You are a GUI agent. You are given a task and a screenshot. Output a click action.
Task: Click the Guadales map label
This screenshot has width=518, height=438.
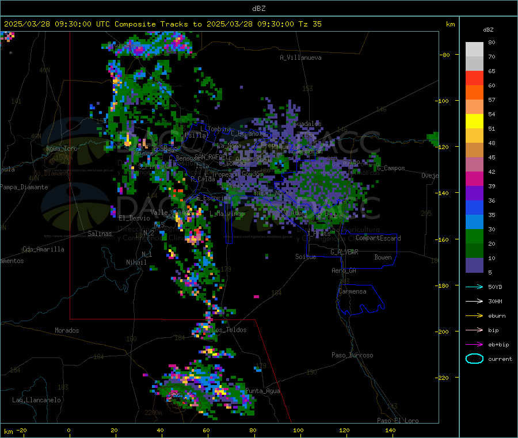click(x=307, y=124)
